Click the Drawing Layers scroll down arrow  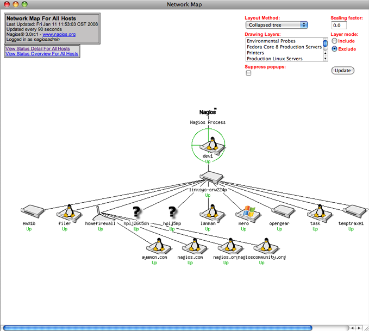pos(326,59)
